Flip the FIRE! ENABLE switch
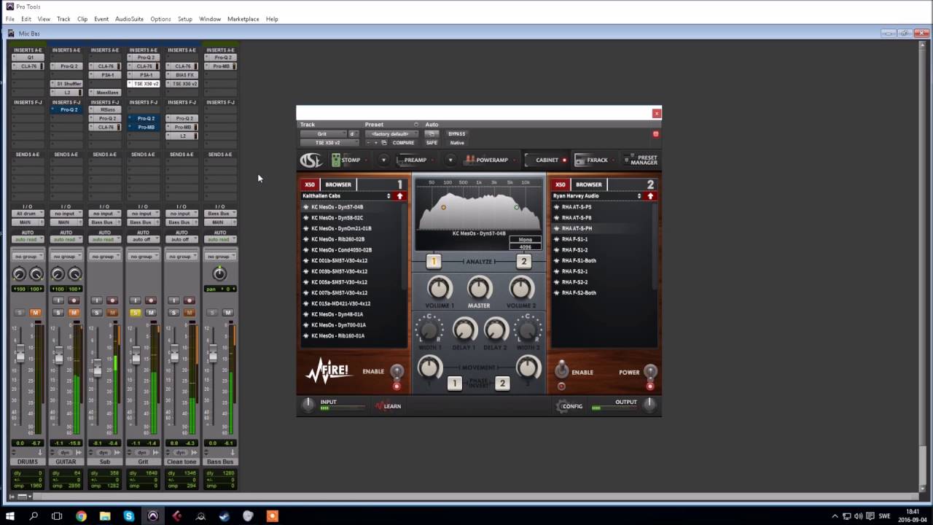933x525 pixels. (397, 372)
